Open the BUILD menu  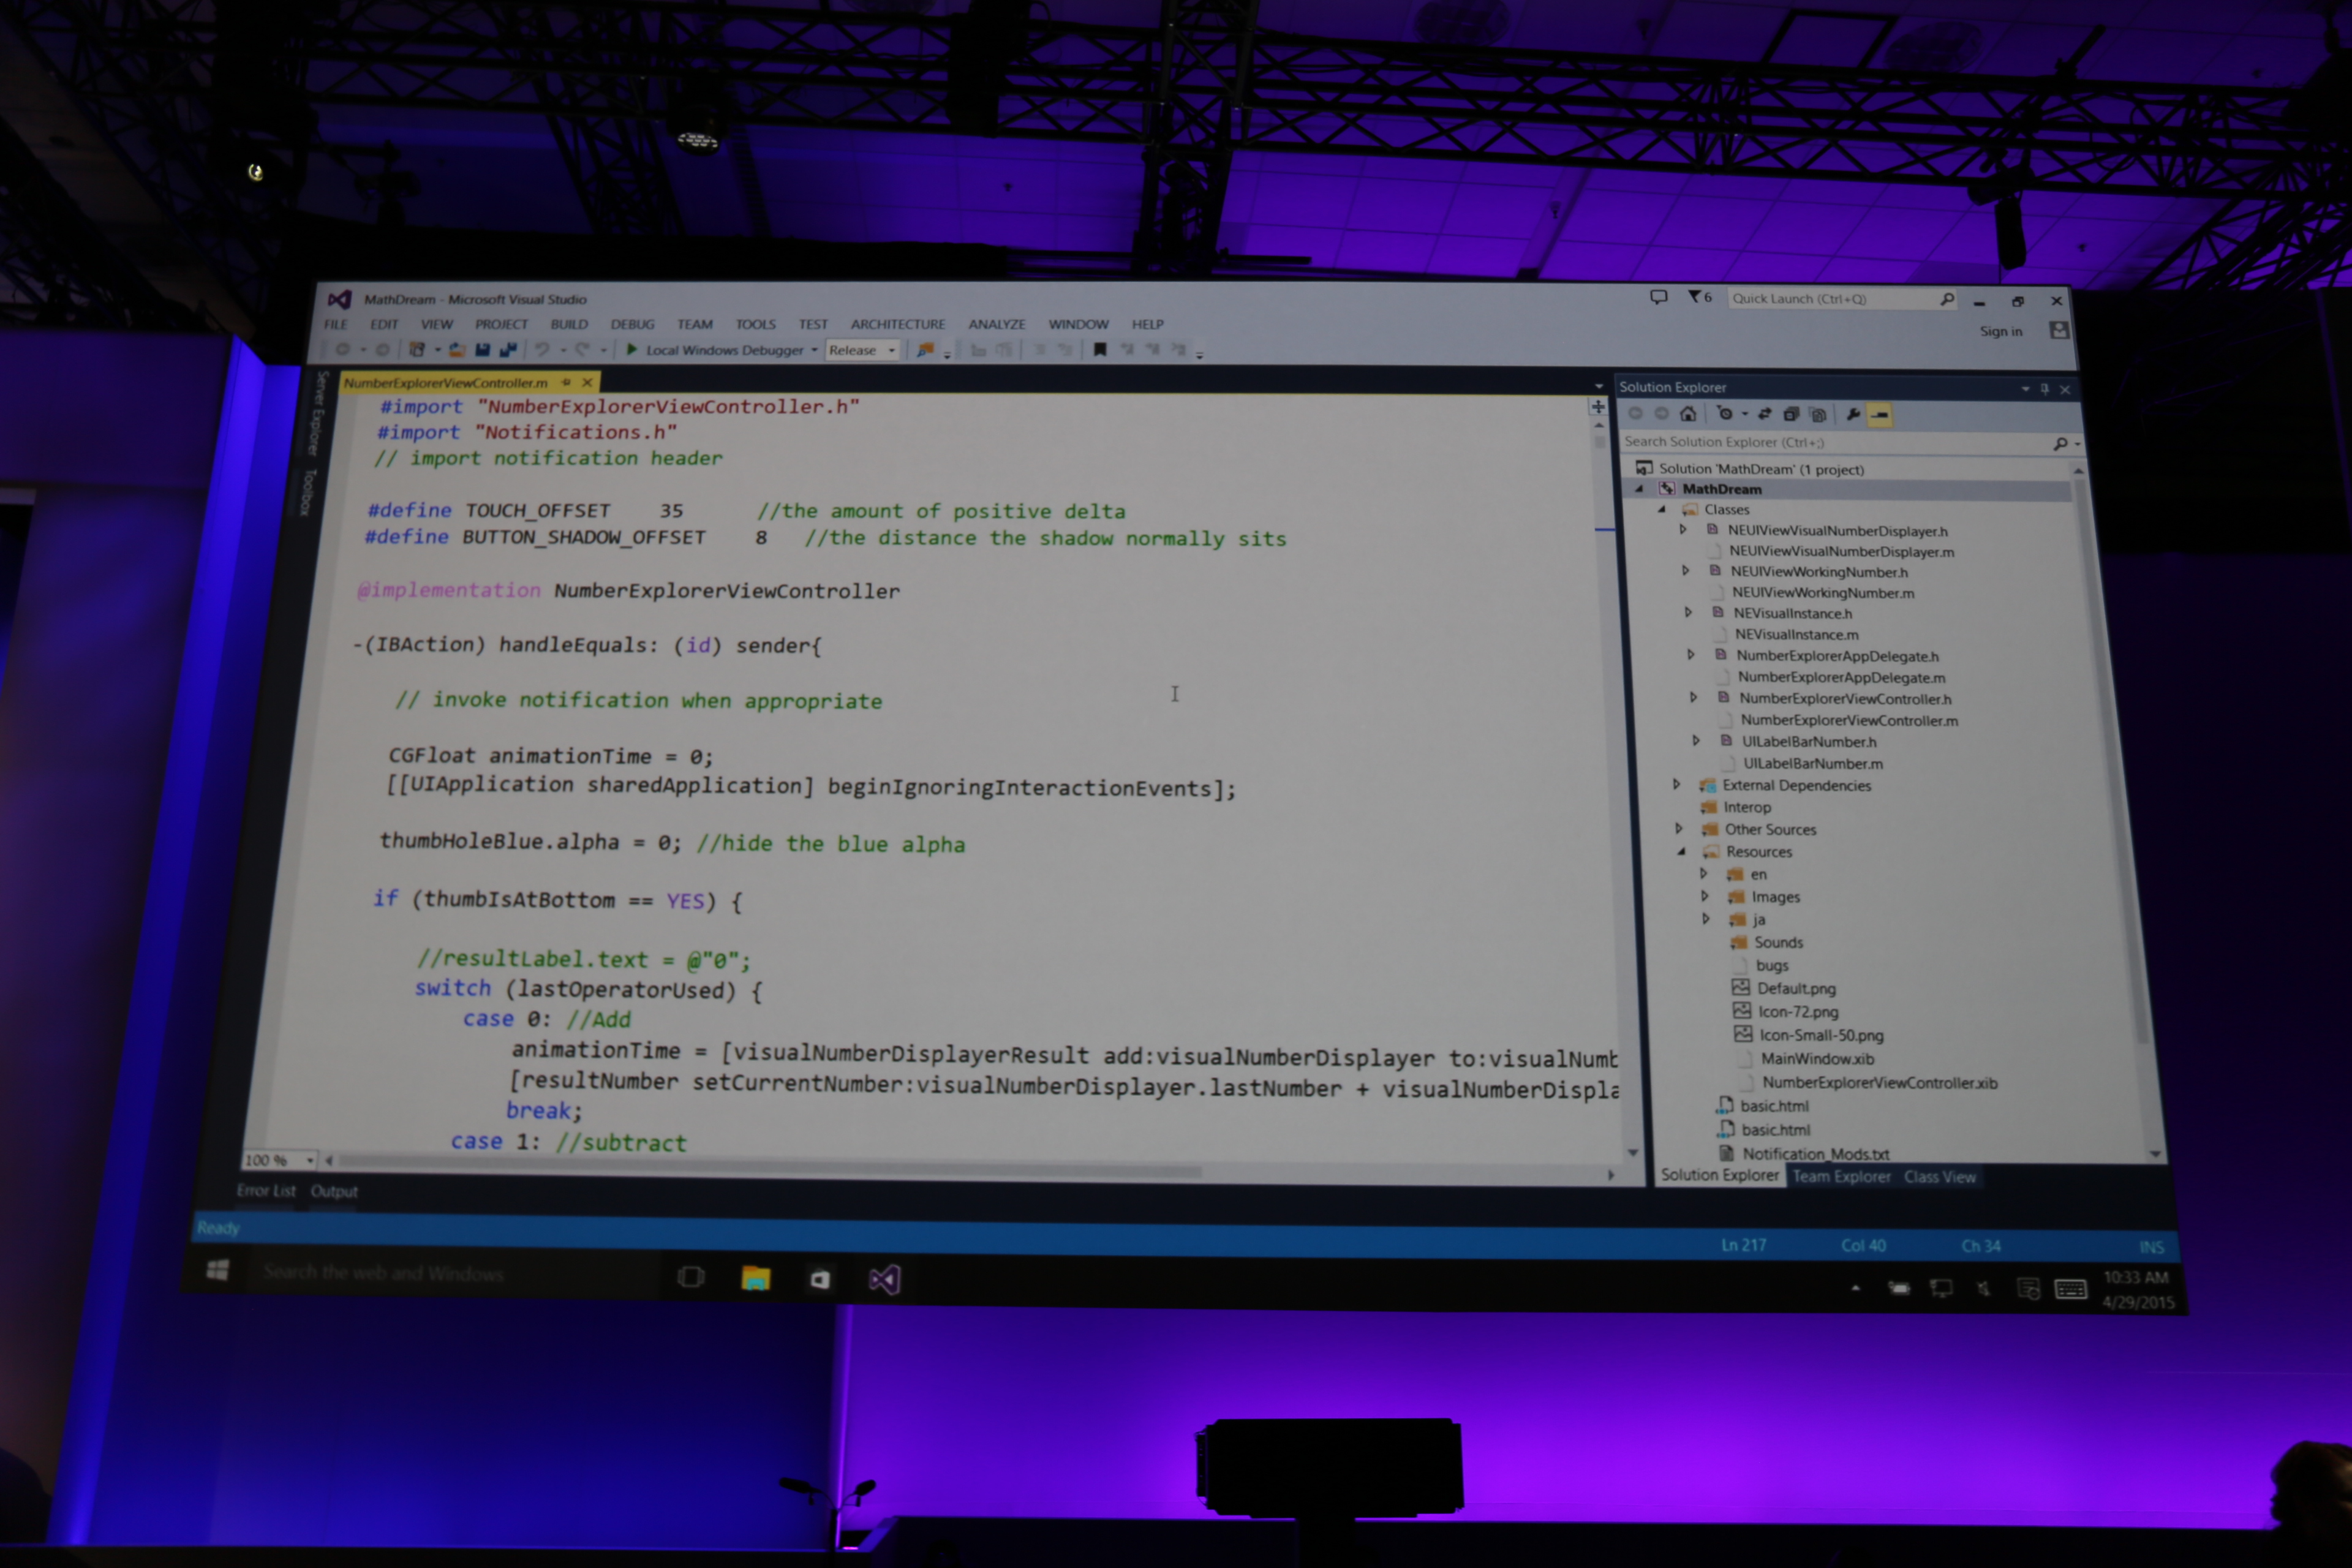tap(568, 324)
